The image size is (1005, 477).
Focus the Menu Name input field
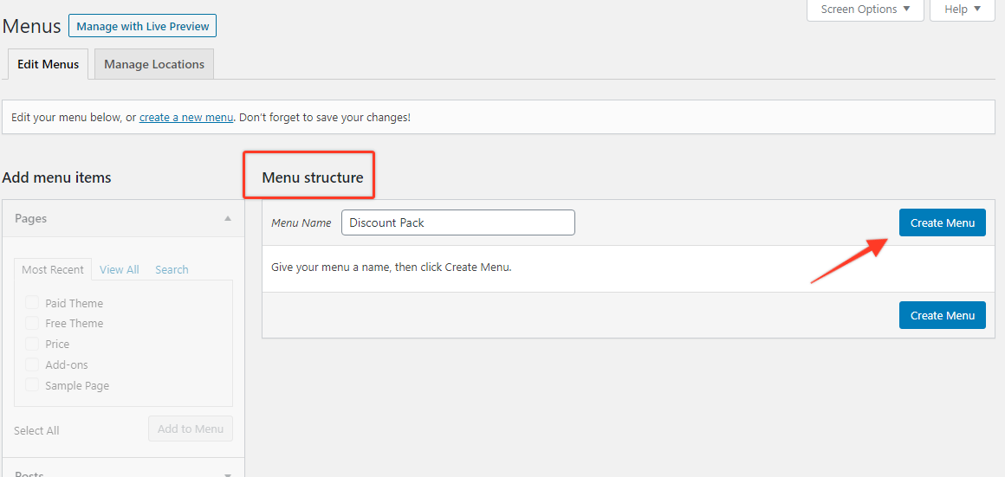[458, 222]
